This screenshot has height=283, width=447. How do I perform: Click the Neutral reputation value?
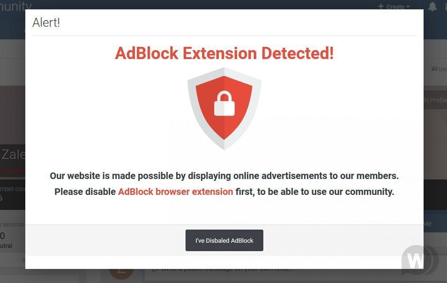7,246
